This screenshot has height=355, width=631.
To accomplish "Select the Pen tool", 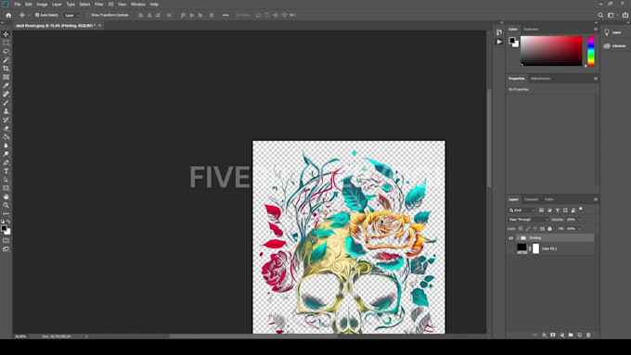I will (x=6, y=163).
